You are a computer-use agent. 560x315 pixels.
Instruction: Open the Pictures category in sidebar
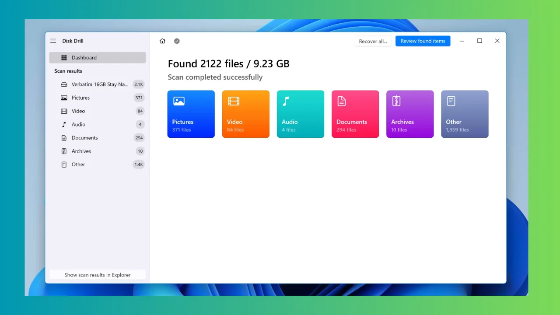pyautogui.click(x=98, y=98)
